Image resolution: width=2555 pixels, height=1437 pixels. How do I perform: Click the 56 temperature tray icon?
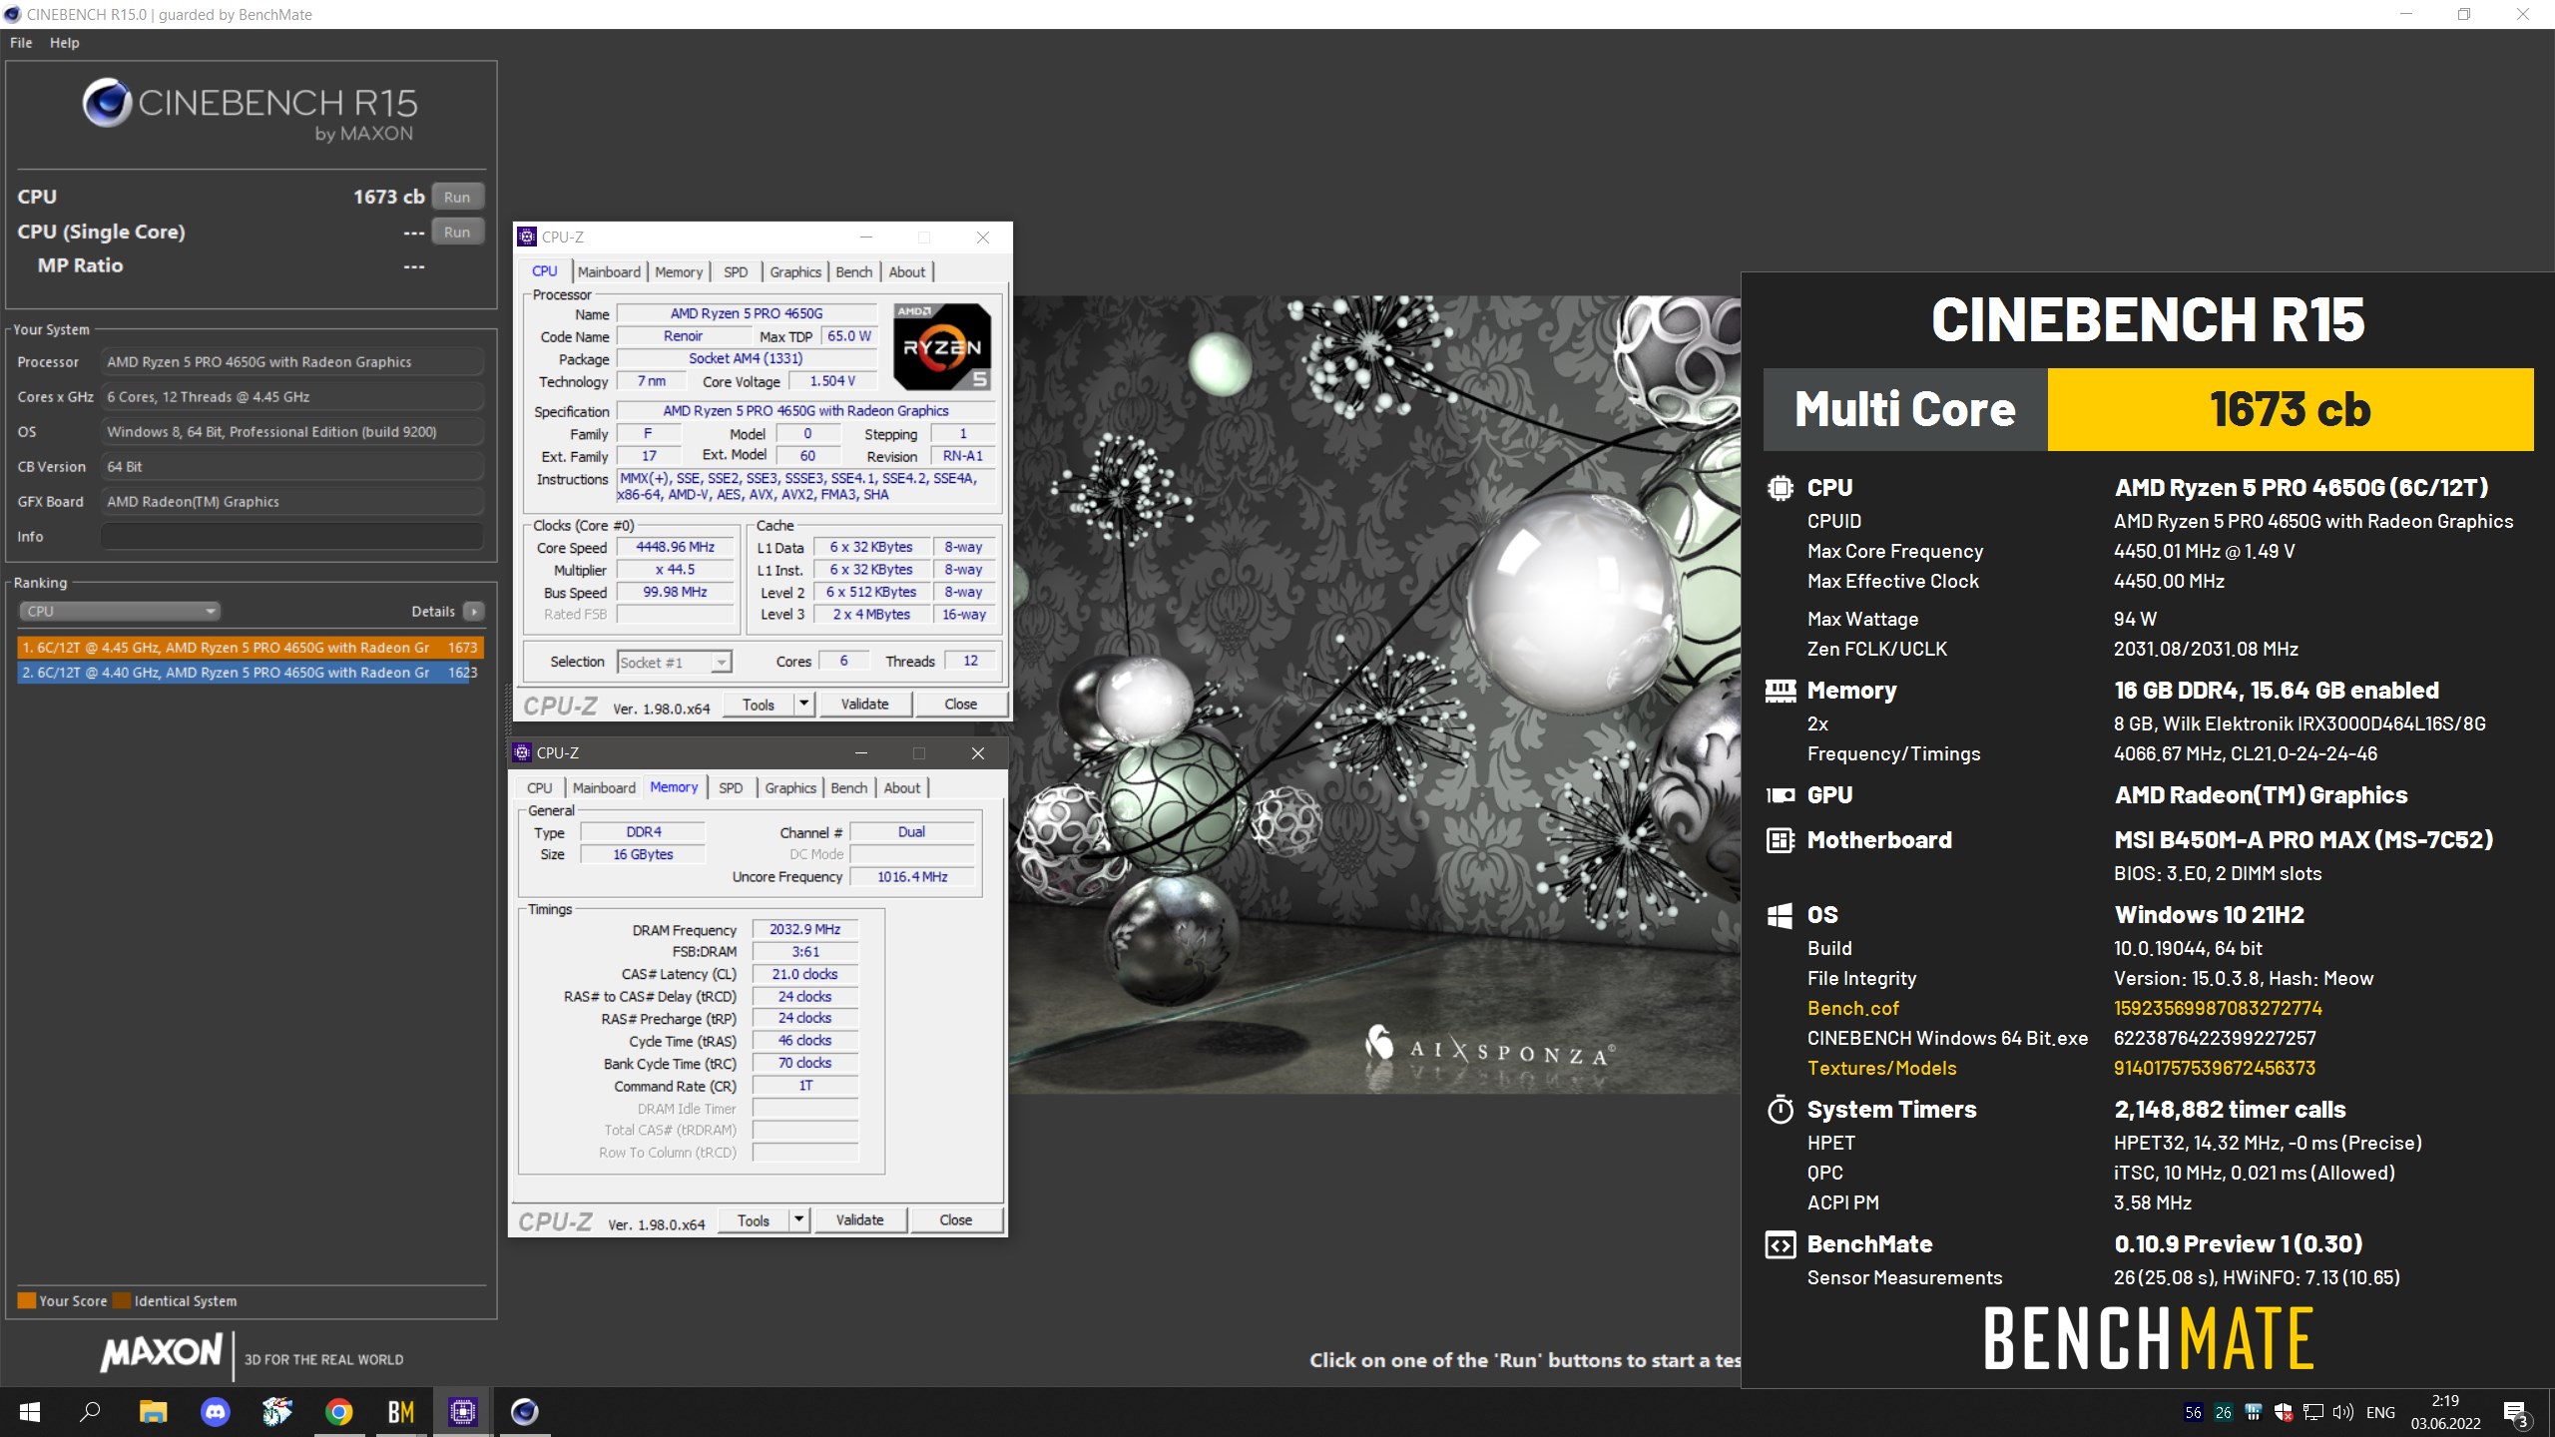pos(2193,1412)
